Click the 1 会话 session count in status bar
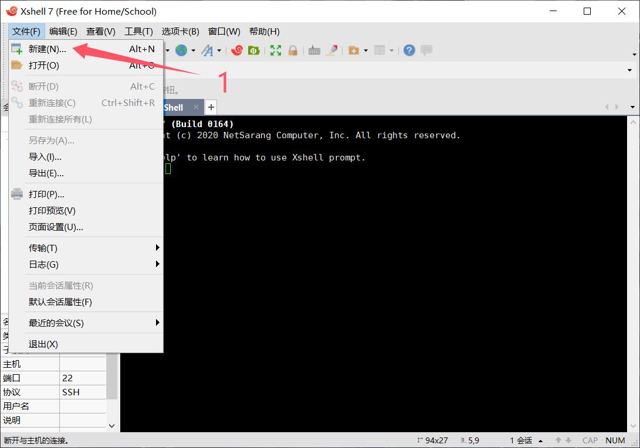The image size is (640, 448). click(x=521, y=440)
